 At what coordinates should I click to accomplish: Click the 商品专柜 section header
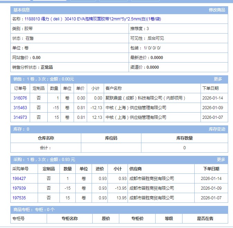[x=34, y=210]
